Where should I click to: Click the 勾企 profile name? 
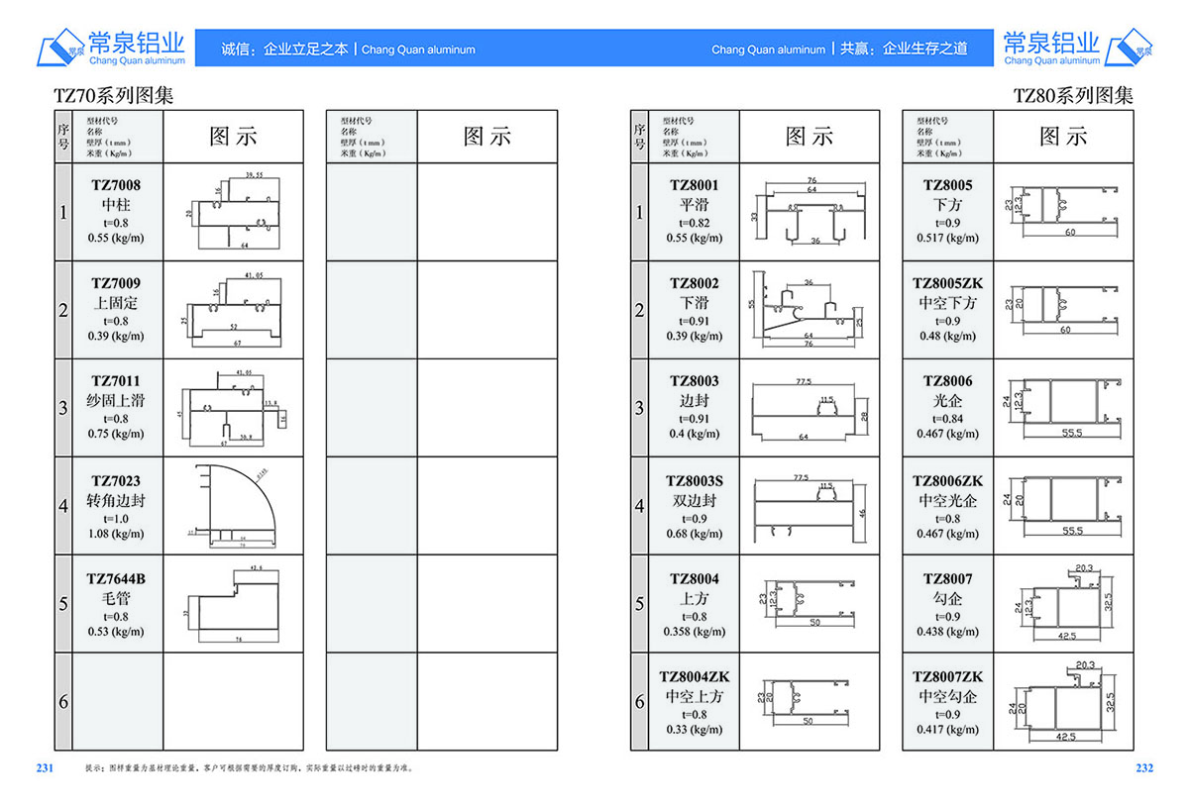coord(948,599)
